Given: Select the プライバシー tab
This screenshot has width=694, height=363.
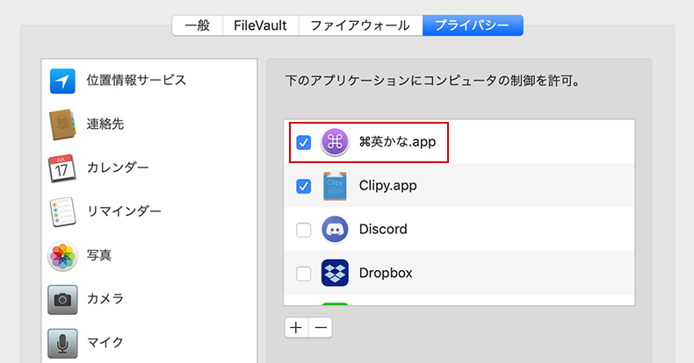Looking at the screenshot, I should (x=473, y=25).
